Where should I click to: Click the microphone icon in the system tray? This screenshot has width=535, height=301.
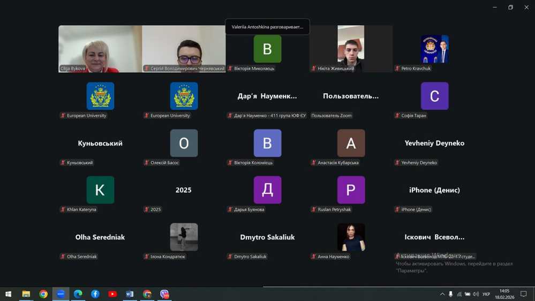pos(451,294)
